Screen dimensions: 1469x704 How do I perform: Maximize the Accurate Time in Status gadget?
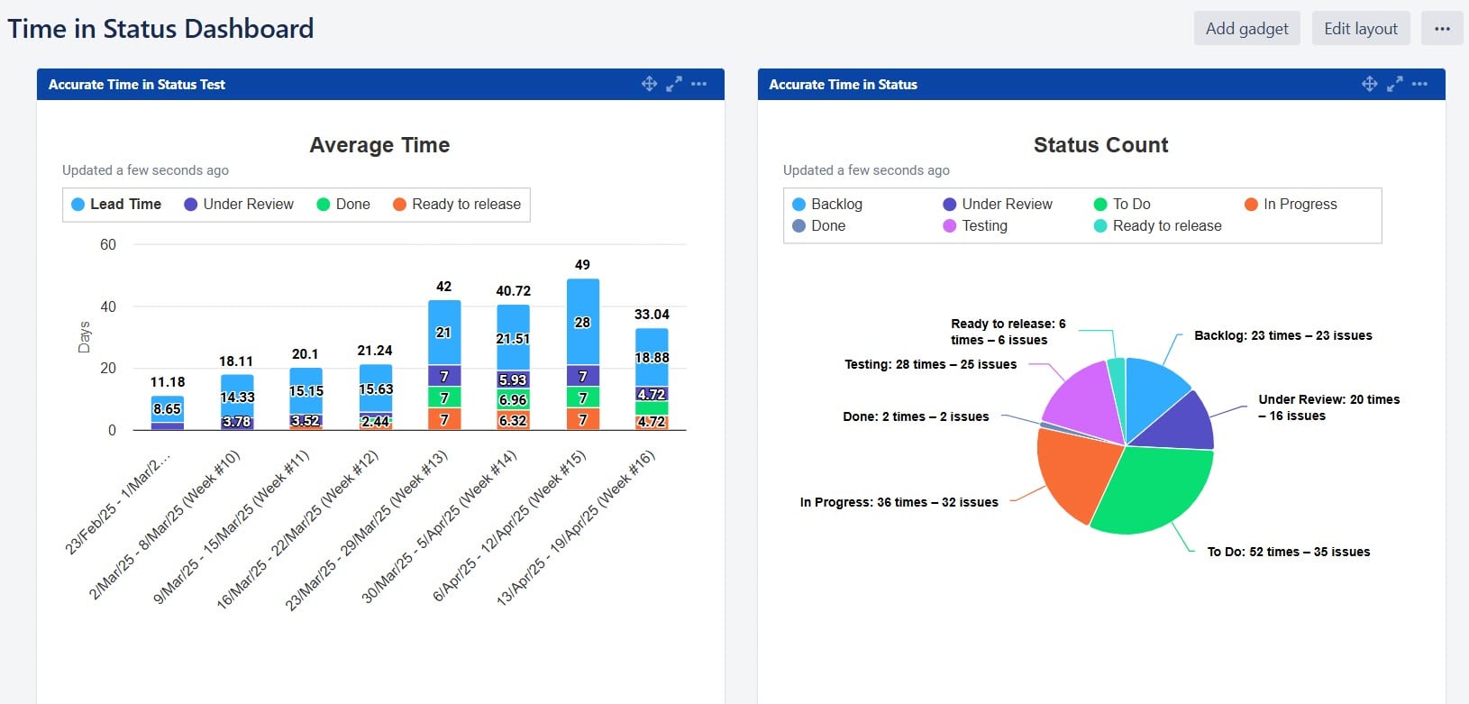point(1395,84)
